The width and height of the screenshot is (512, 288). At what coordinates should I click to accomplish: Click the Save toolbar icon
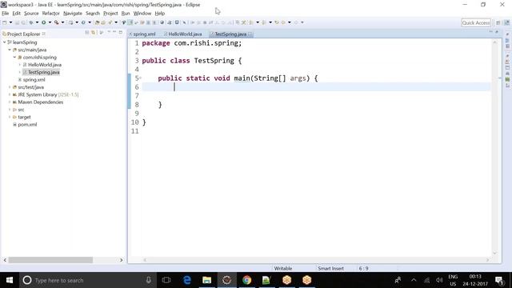[x=17, y=22]
